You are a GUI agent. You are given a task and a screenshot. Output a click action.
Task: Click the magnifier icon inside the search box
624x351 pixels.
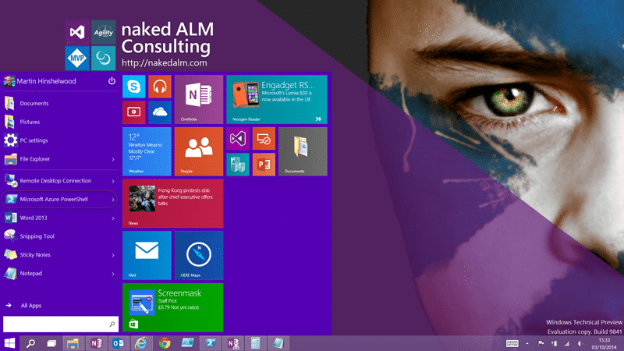click(x=112, y=324)
